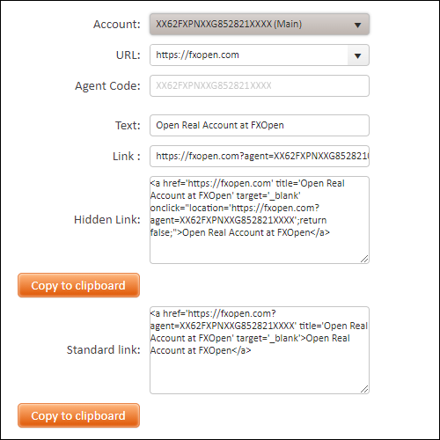Click the Account: label
This screenshot has width=440, height=440.
point(117,25)
